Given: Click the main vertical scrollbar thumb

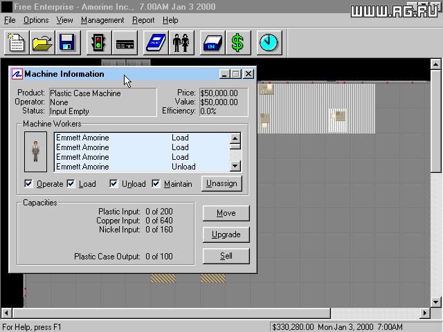Looking at the screenshot, I should 435,121.
